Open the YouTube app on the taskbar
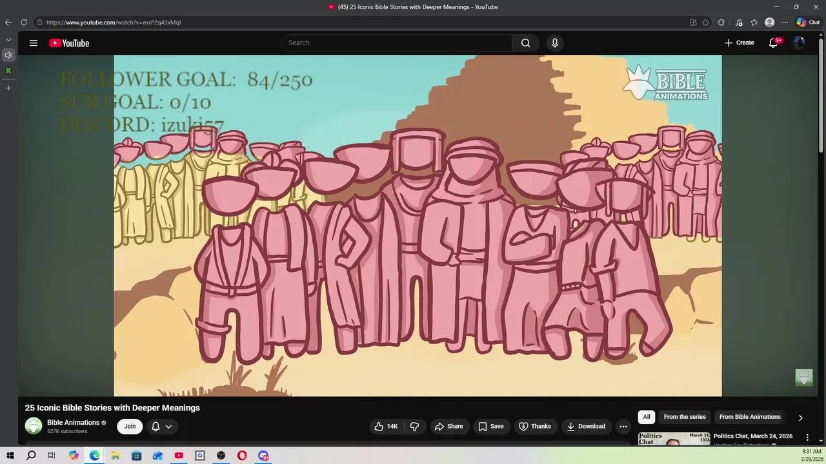 pos(179,456)
